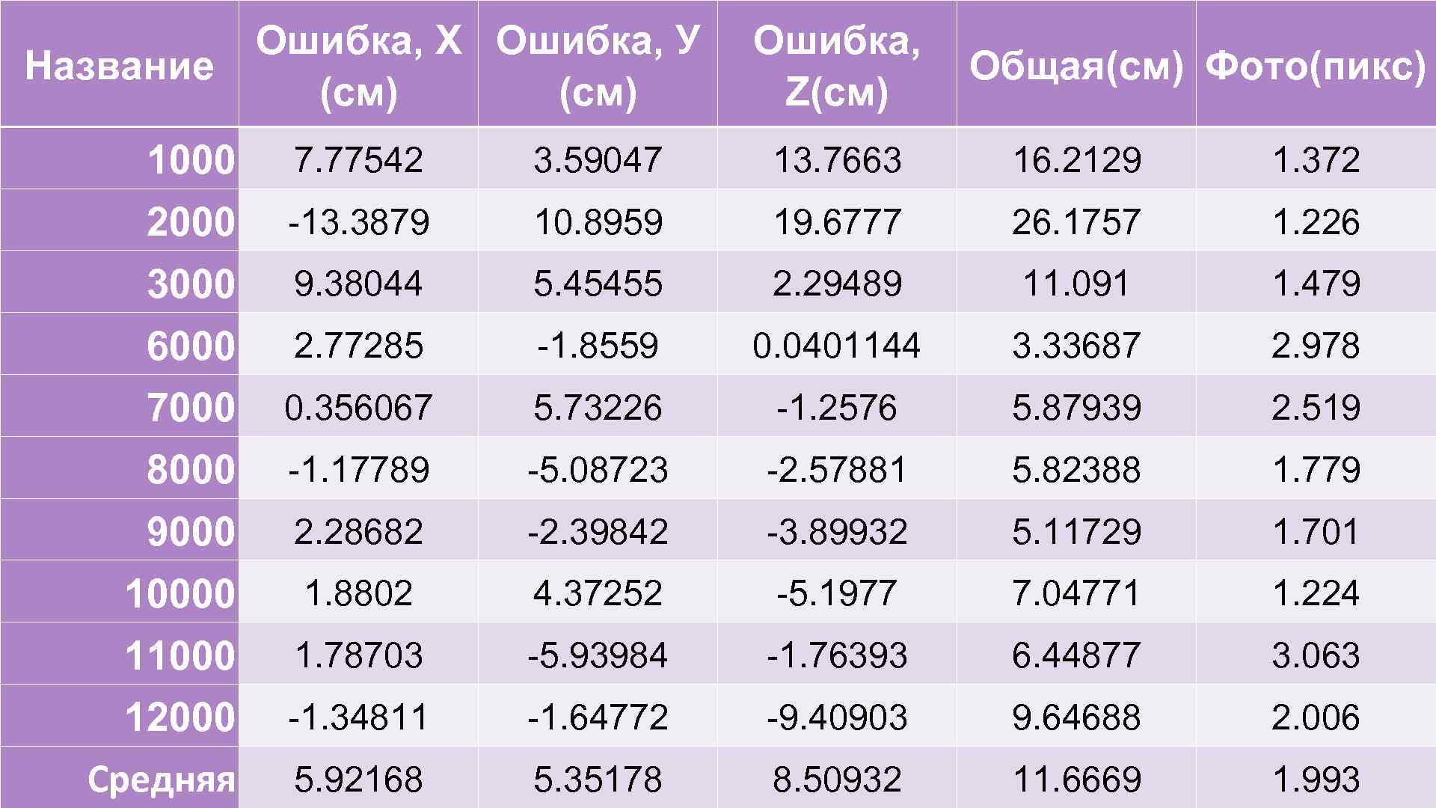This screenshot has height=808, width=1436.
Task: Select the Z error value -9.40903
Action: (836, 717)
